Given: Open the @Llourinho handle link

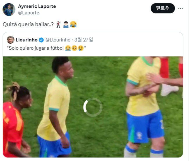Looking at the screenshot, I should pos(58,40).
